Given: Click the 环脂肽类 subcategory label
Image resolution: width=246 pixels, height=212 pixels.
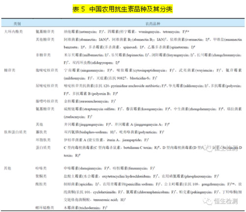Looking at the screenshot, I should click(43, 140).
